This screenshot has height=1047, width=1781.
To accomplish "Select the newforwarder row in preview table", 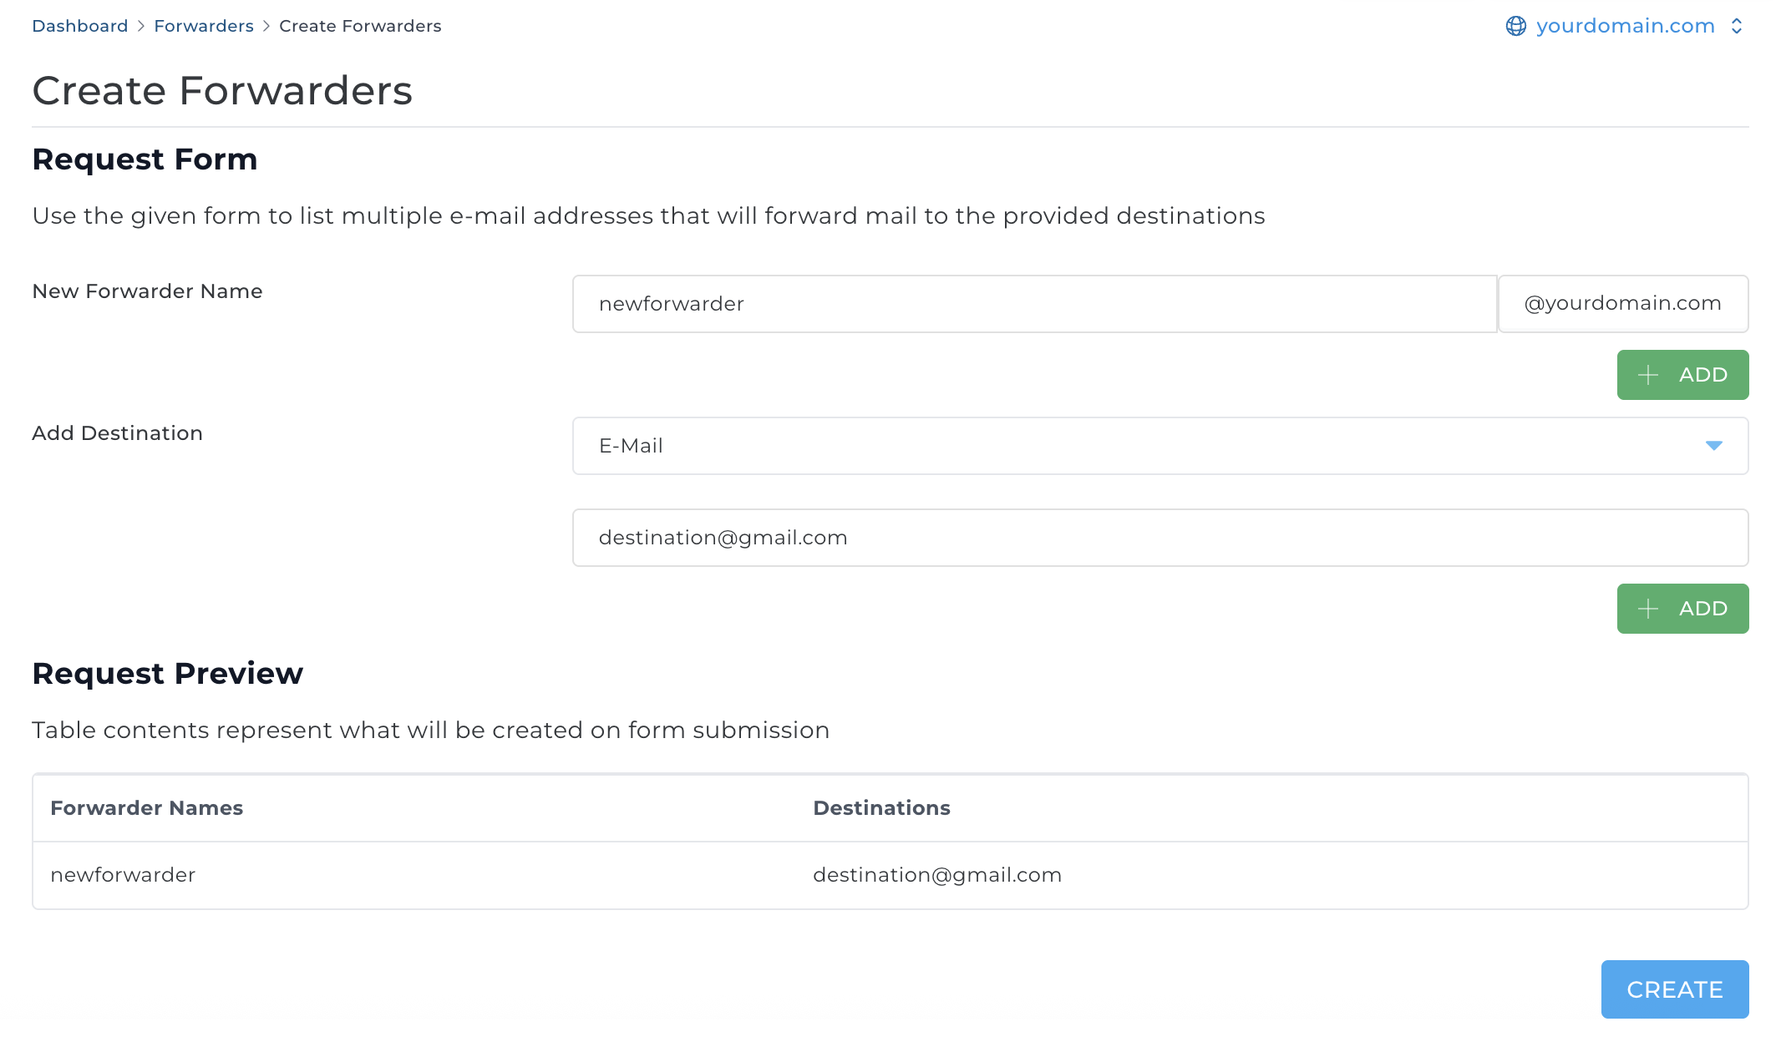I will (x=123, y=875).
